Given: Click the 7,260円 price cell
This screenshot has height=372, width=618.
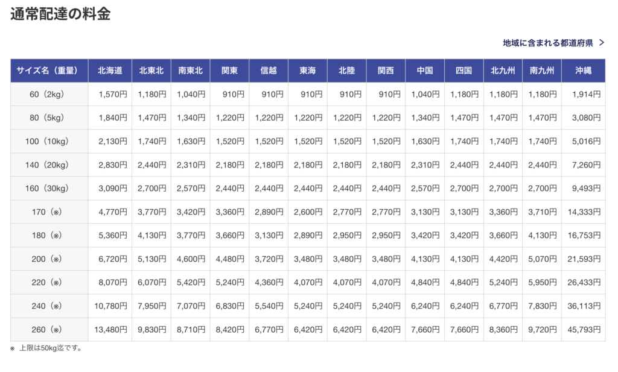Looking at the screenshot, I should click(x=584, y=165).
